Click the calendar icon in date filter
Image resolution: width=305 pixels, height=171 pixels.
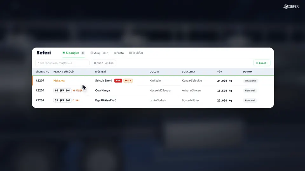click(x=95, y=63)
